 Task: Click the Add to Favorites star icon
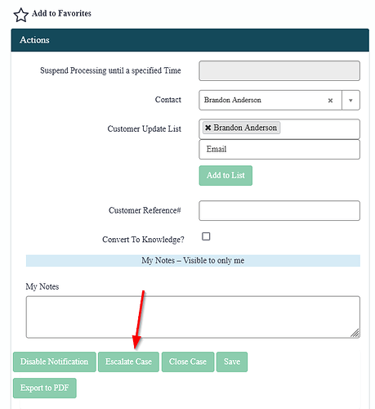[x=20, y=15]
